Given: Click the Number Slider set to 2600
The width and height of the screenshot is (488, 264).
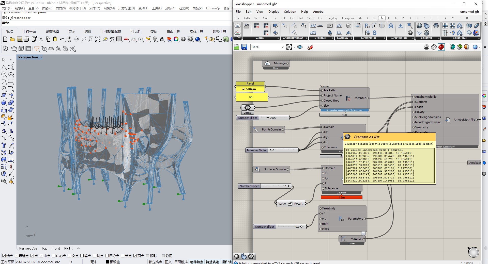Looking at the screenshot, I should coord(263,118).
